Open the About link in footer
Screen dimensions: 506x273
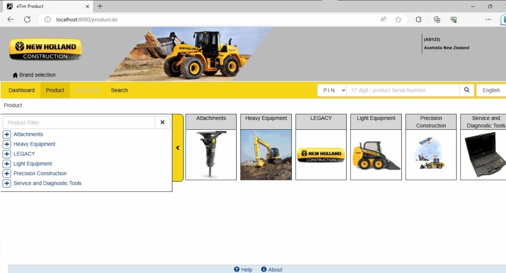coord(275,270)
